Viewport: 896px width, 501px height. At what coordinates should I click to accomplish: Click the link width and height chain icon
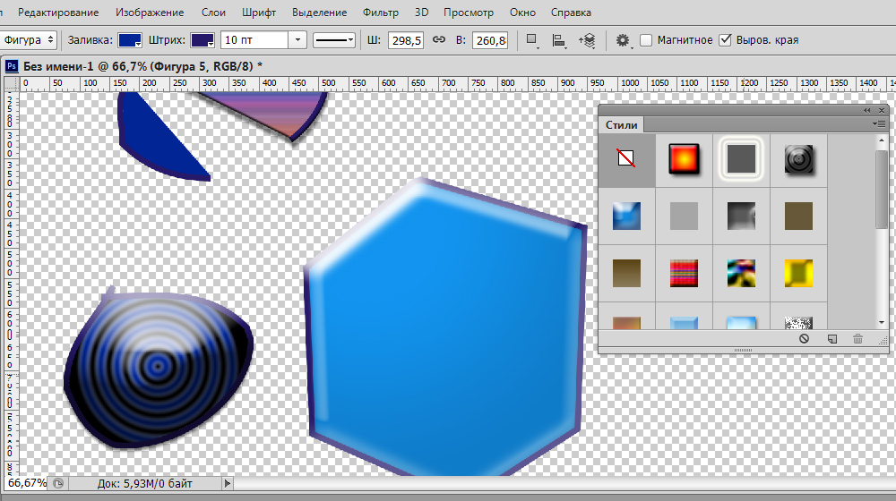pyautogui.click(x=439, y=40)
